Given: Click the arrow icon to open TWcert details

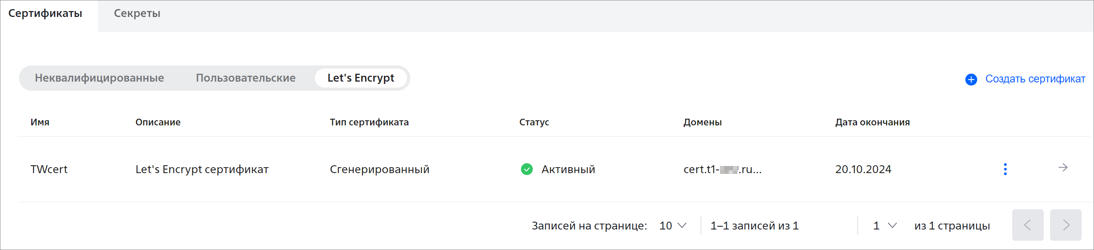Looking at the screenshot, I should click(1062, 168).
